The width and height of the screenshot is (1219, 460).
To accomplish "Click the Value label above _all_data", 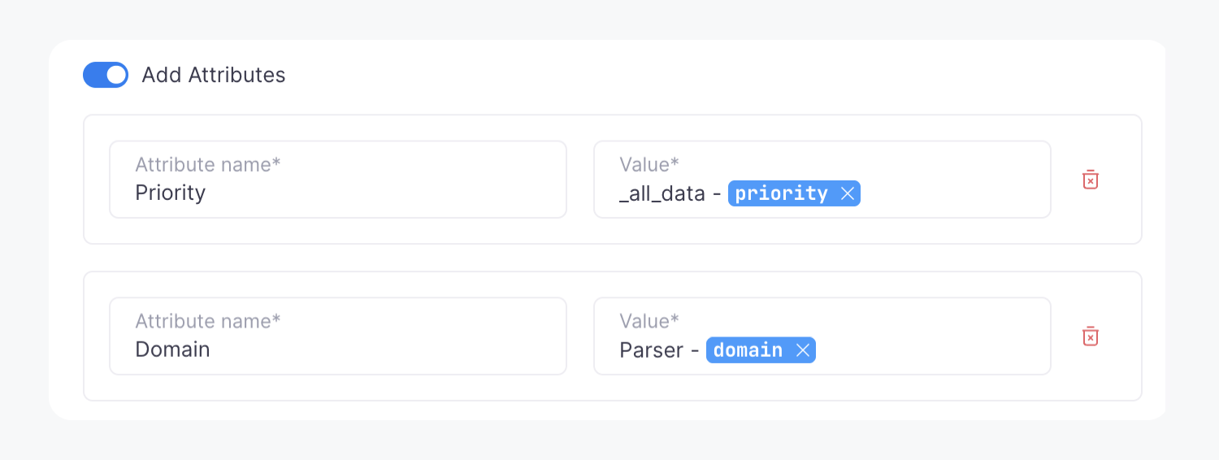I will [x=649, y=165].
